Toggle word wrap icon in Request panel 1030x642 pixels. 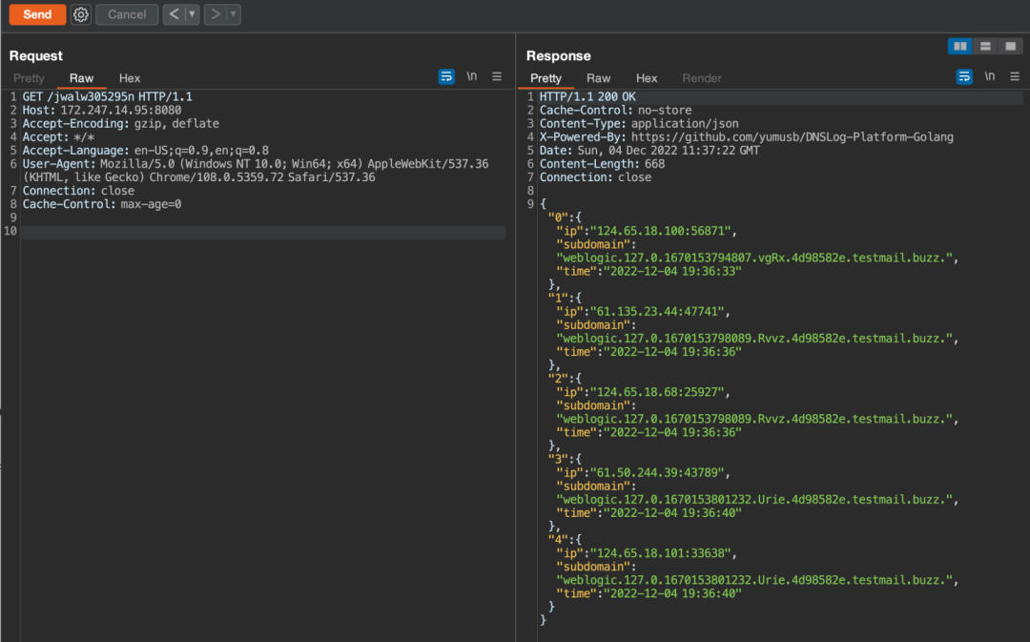tap(446, 77)
